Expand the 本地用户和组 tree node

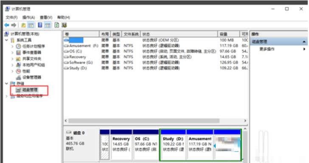point(12,65)
